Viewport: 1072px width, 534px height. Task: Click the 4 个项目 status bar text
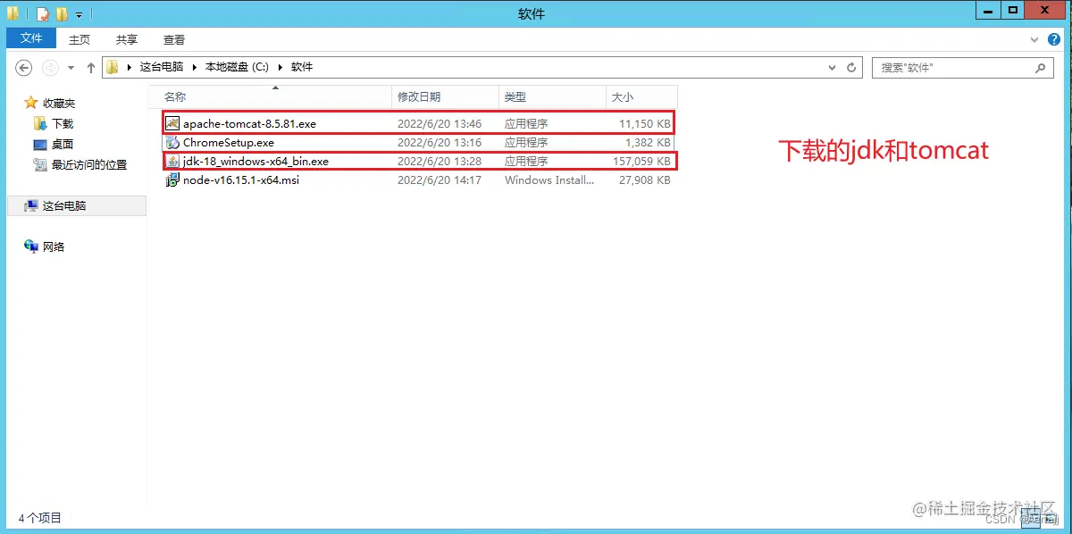[x=40, y=518]
